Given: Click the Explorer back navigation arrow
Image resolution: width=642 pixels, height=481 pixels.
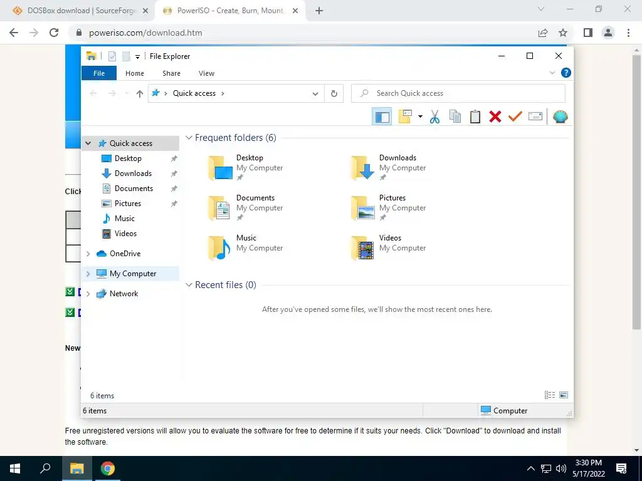Looking at the screenshot, I should pyautogui.click(x=93, y=94).
